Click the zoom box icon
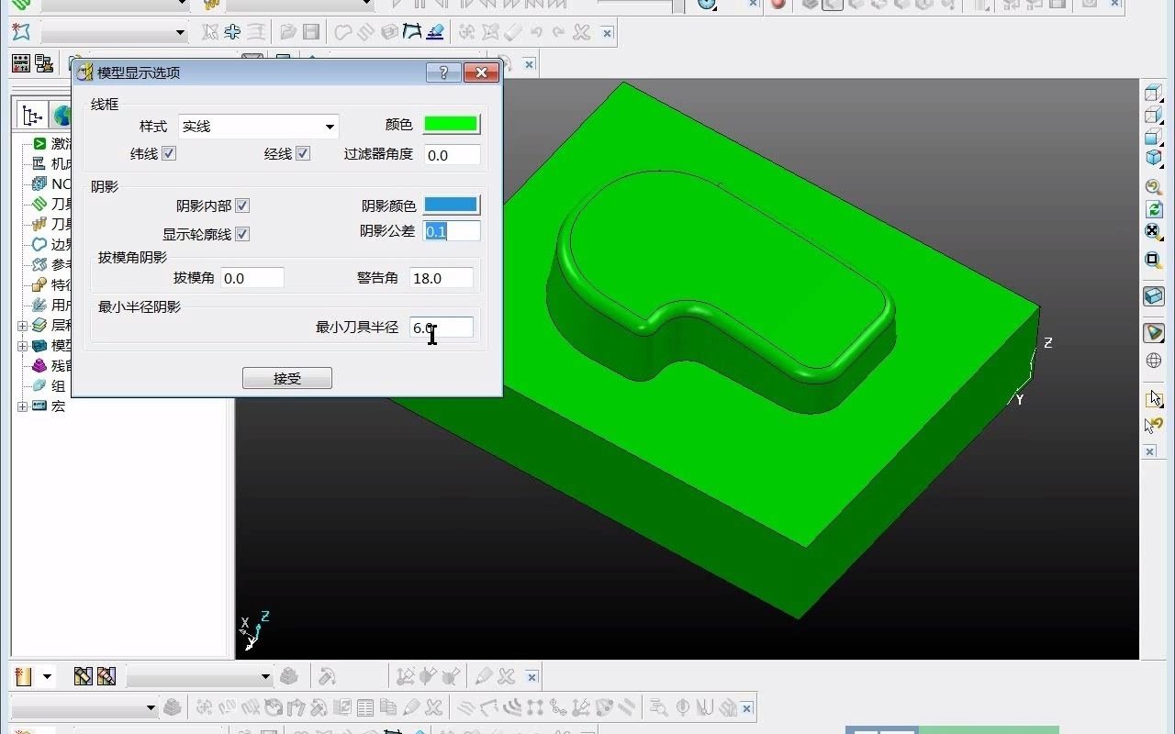Image resolution: width=1175 pixels, height=734 pixels. coord(1154,260)
